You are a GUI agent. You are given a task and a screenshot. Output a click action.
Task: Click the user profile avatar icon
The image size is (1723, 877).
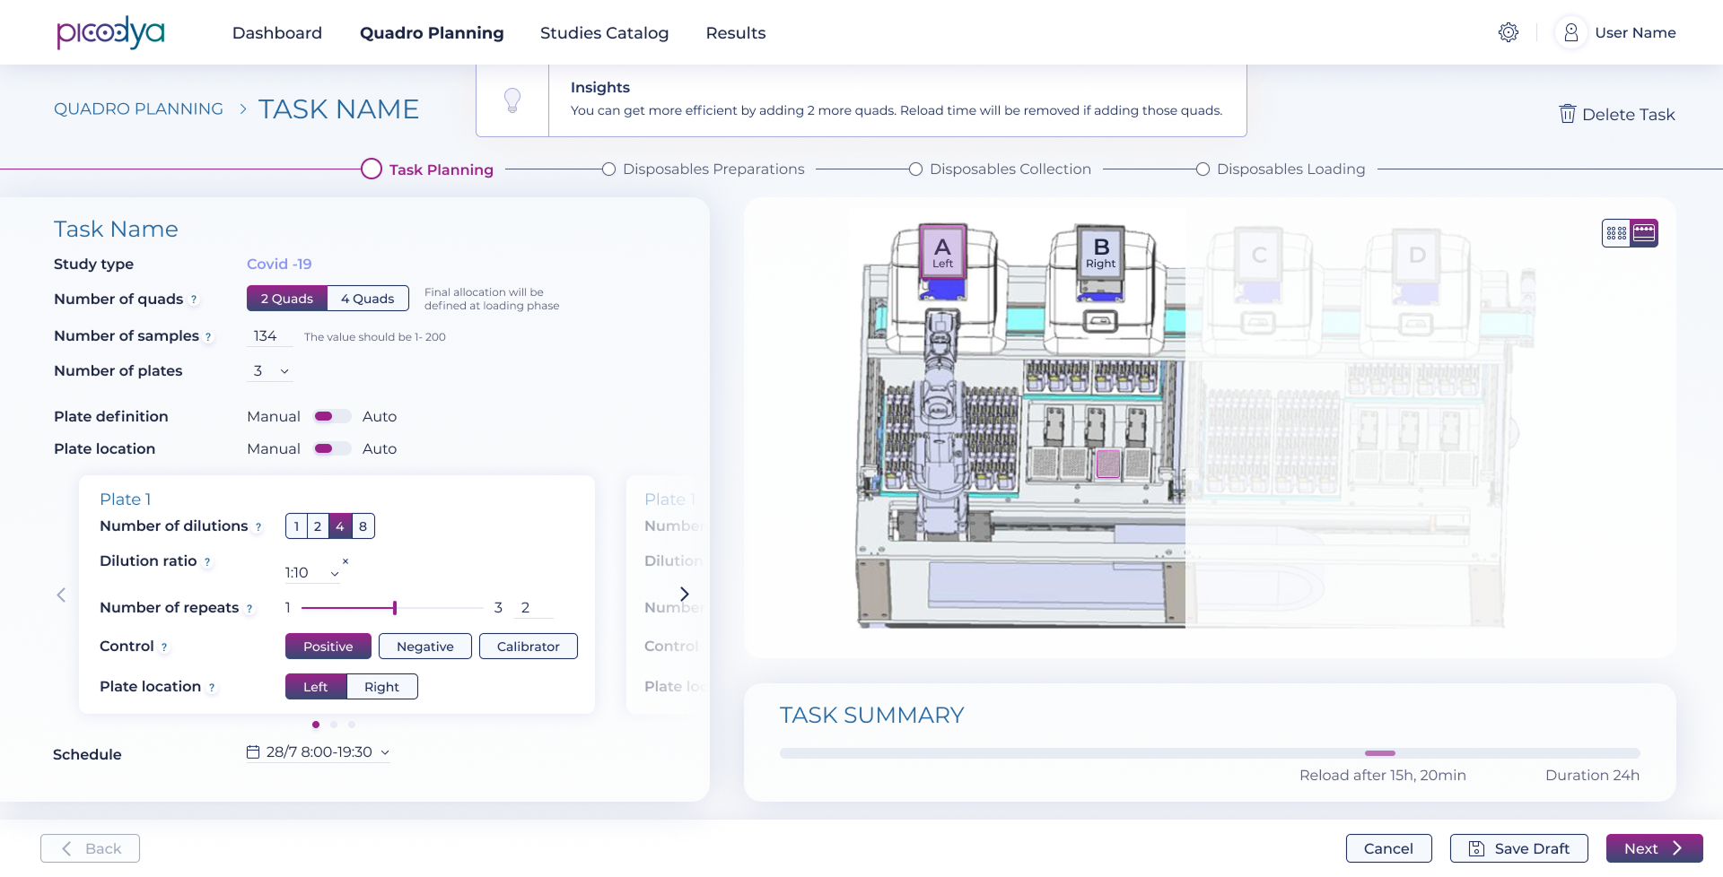[1570, 32]
